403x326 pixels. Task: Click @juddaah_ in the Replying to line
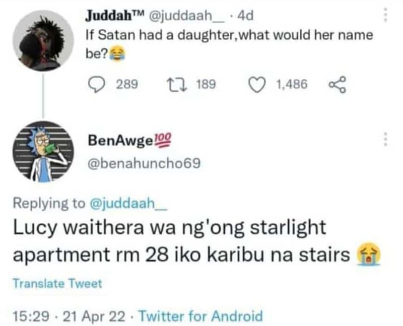131,203
